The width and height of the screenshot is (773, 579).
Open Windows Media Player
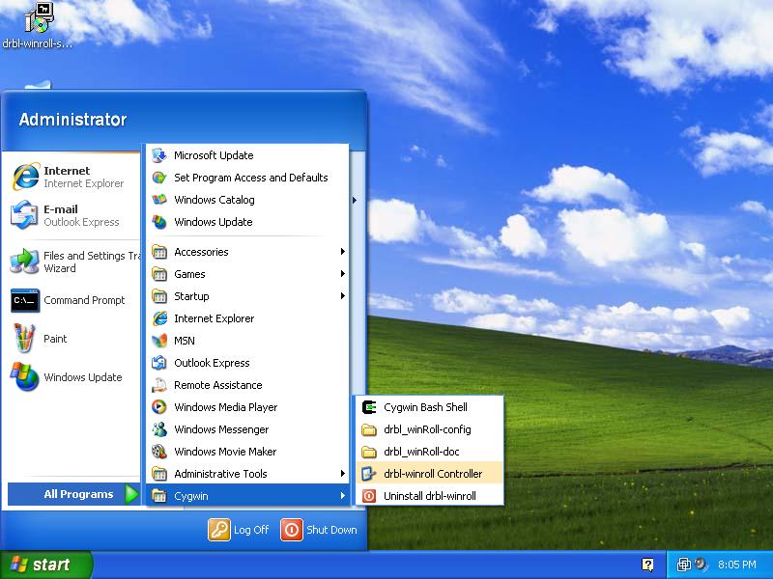(x=225, y=407)
